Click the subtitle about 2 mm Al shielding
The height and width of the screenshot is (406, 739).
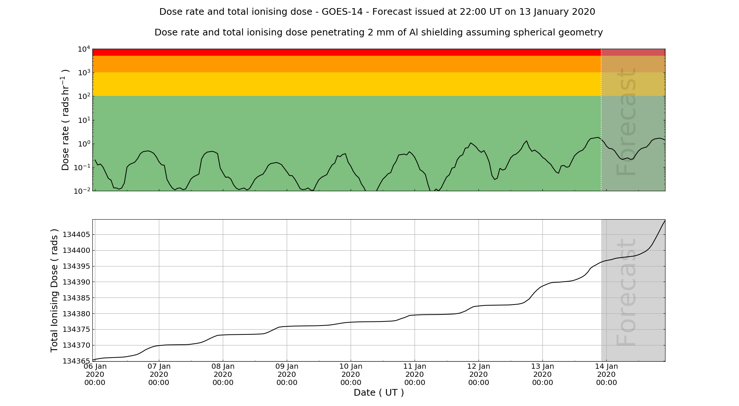[378, 32]
